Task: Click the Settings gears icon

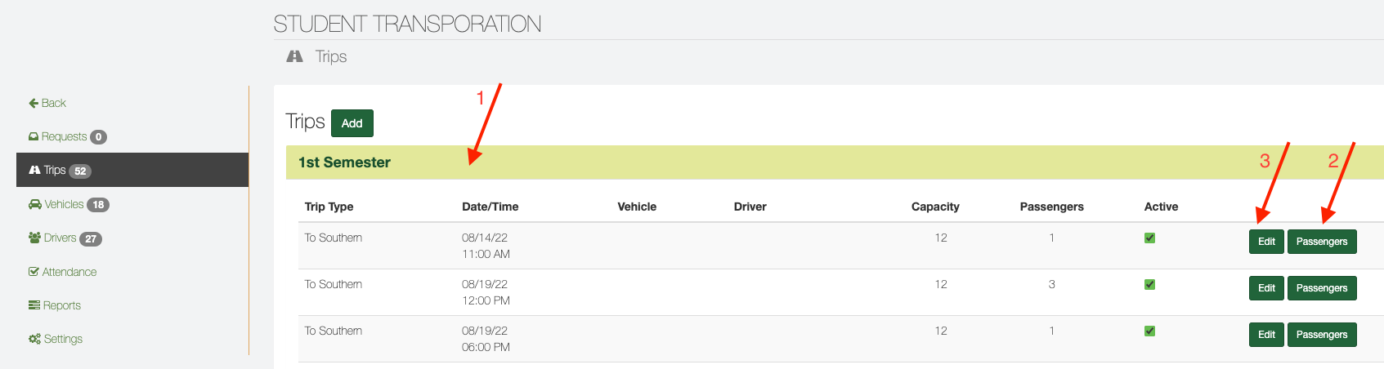Action: point(34,339)
